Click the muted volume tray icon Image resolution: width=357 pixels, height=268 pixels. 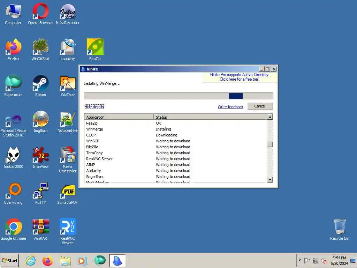tap(324, 260)
